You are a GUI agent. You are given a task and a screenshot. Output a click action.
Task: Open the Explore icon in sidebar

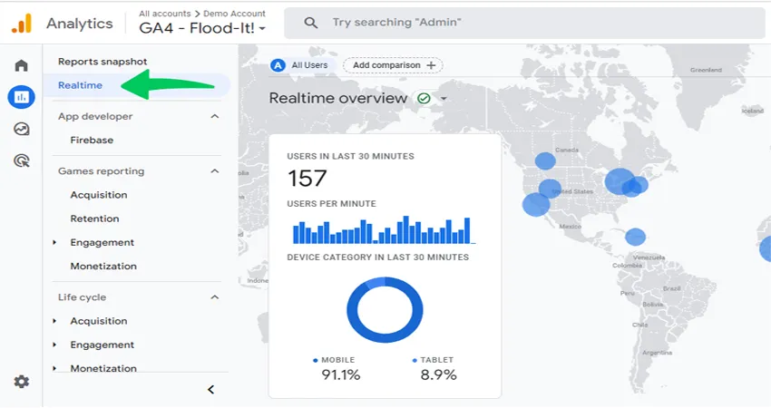(x=21, y=129)
